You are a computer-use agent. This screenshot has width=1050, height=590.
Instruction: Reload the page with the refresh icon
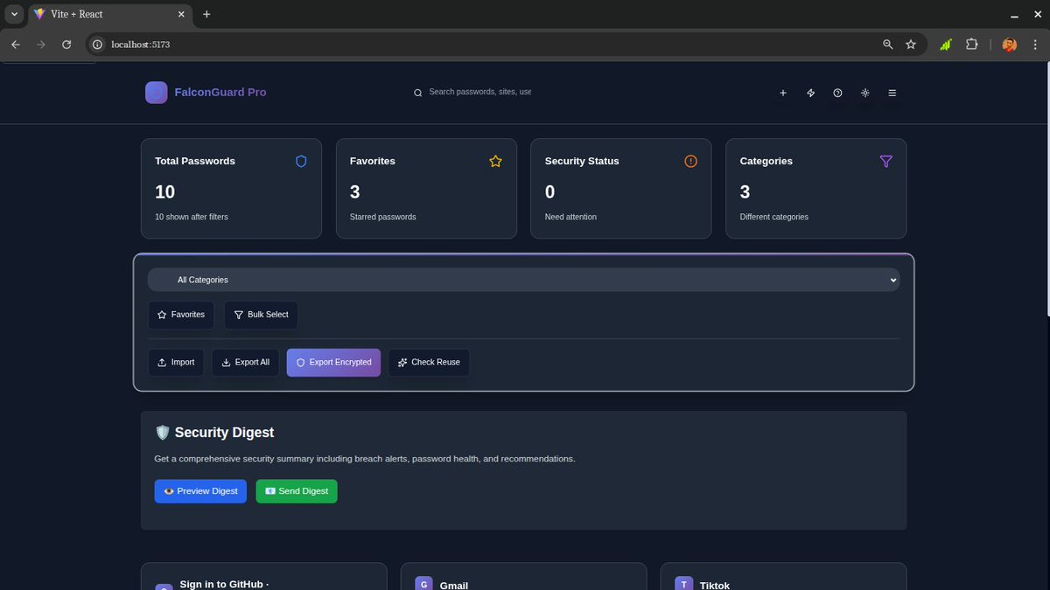click(x=66, y=45)
